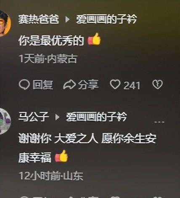
Task: Click the thumbs-up emoji after 康幸福
Action: click(x=61, y=156)
